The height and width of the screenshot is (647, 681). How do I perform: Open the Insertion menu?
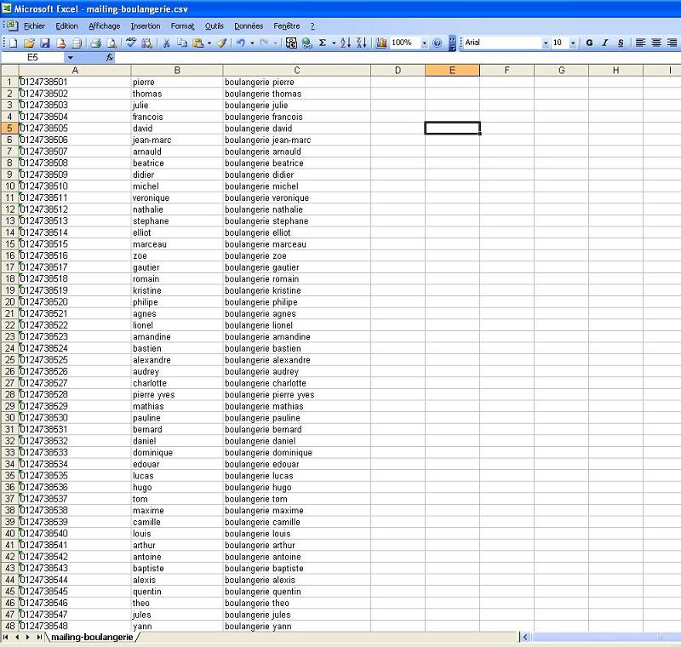pyautogui.click(x=146, y=26)
